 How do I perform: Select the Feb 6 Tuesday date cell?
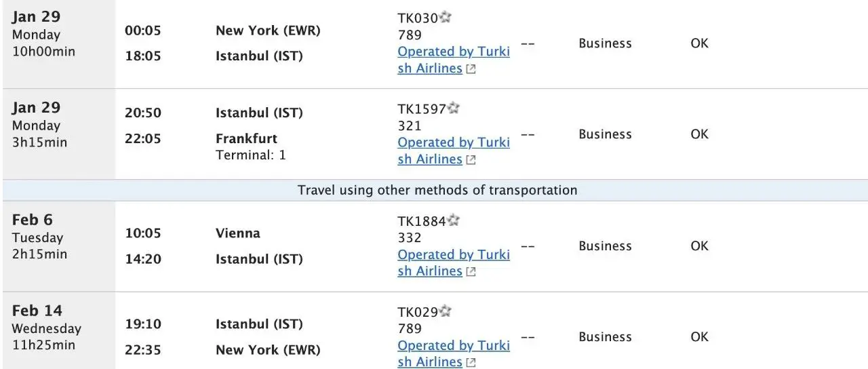pyautogui.click(x=59, y=246)
